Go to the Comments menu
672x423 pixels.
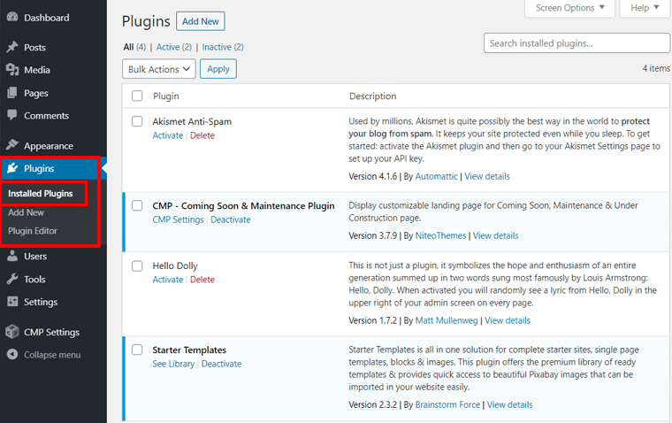(46, 115)
